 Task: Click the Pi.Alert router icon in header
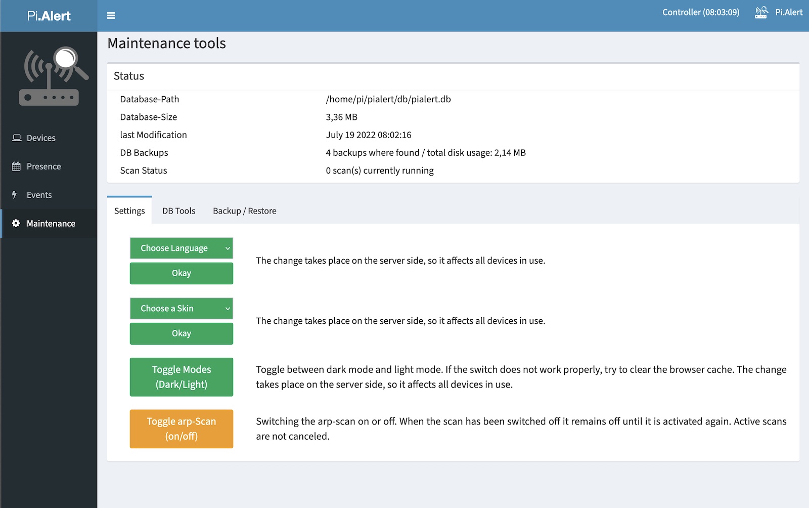point(761,13)
